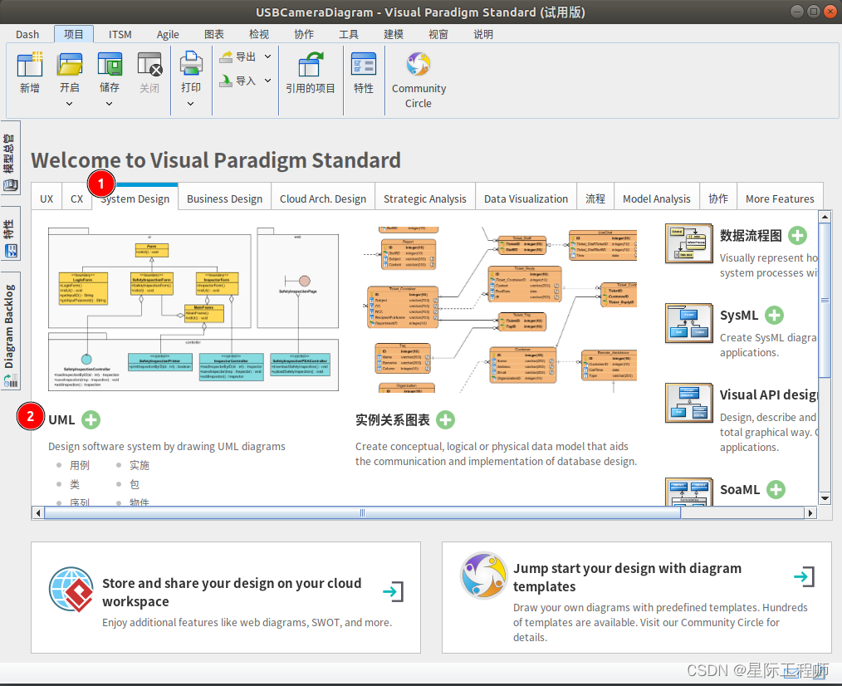842x686 pixels.
Task: Select the Business Design tab
Action: 224,198
